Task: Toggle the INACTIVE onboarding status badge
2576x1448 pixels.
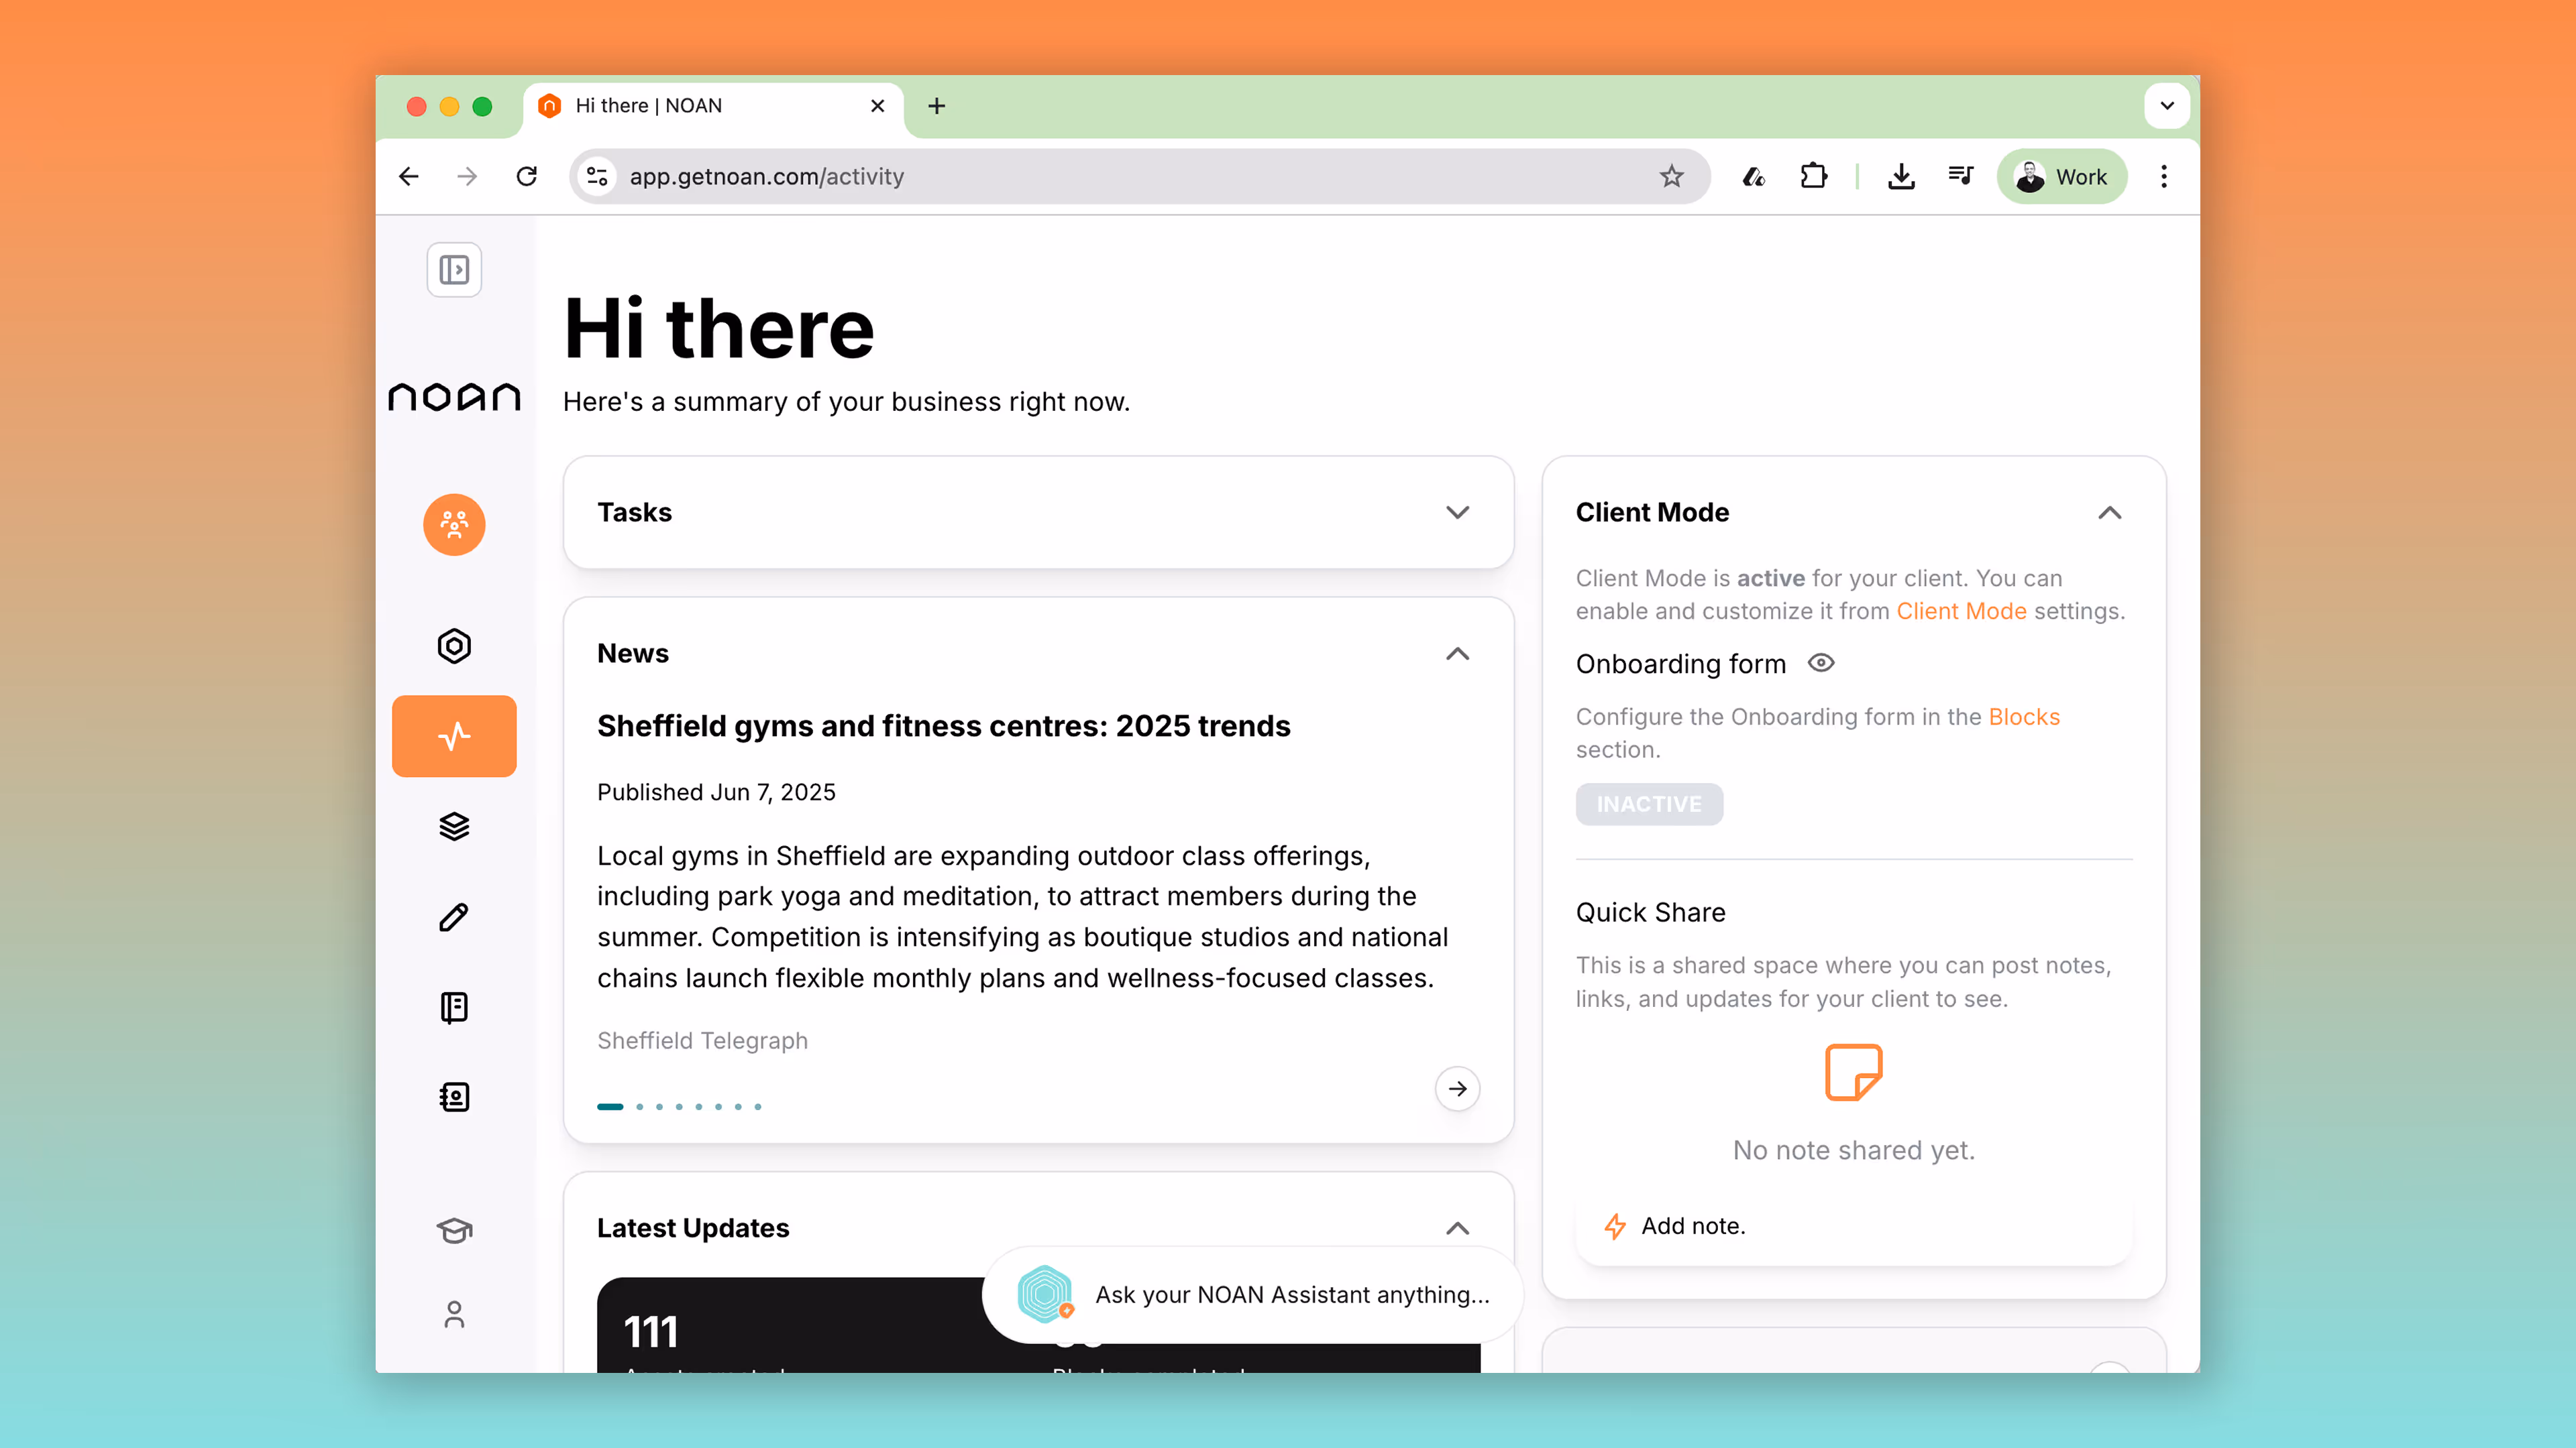Action: tap(1649, 804)
